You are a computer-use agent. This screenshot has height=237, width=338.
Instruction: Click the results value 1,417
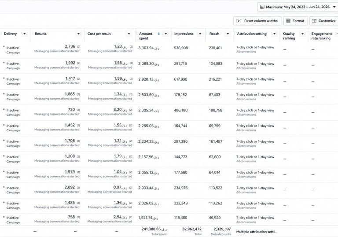70,78
